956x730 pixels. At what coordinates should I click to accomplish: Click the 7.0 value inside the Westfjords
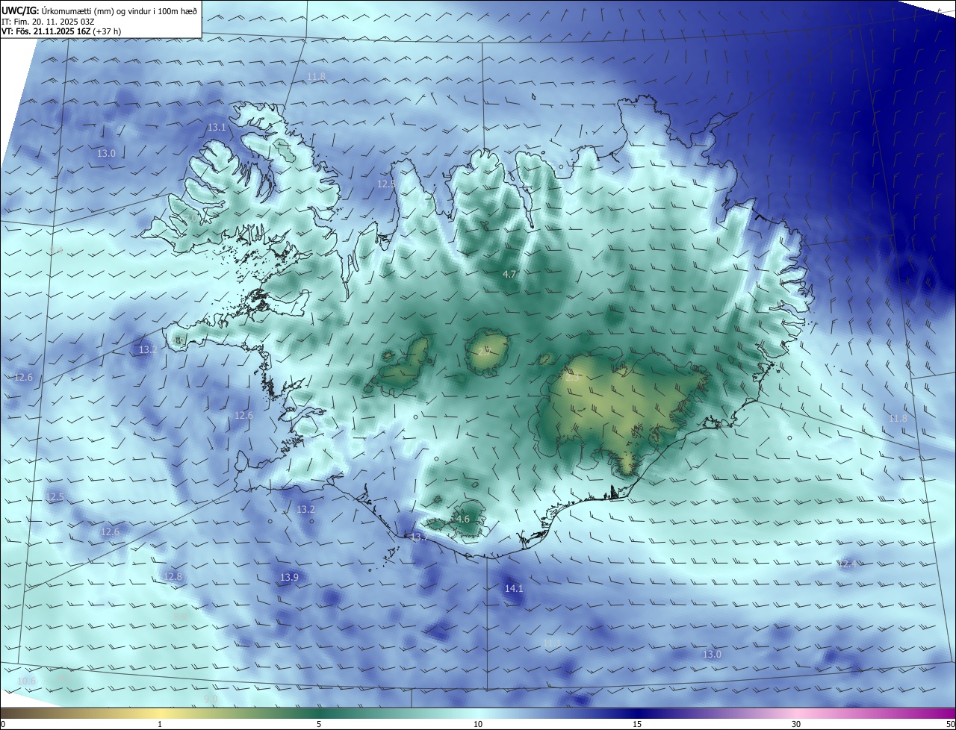pyautogui.click(x=191, y=219)
